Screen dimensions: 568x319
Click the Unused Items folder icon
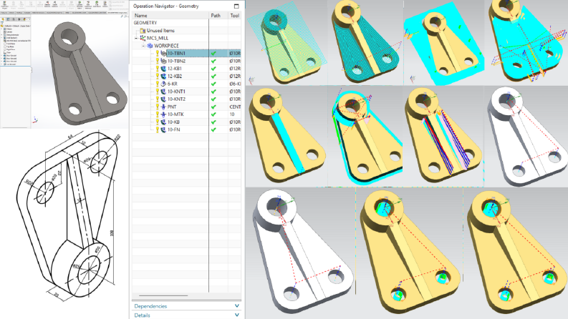click(x=143, y=30)
